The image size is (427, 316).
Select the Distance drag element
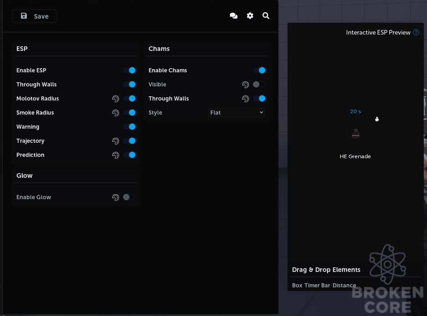[344, 286]
